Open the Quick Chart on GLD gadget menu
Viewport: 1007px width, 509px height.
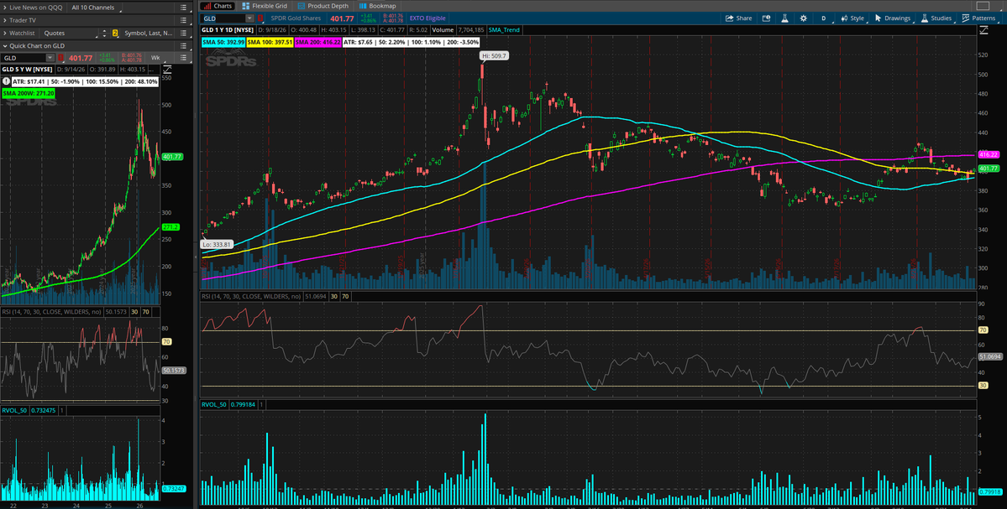coord(183,45)
